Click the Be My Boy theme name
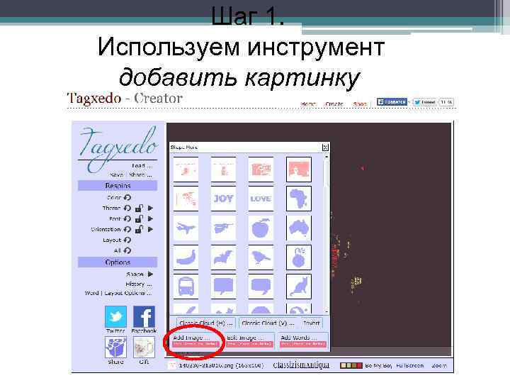The width and height of the screenshot is (510, 383). [x=378, y=366]
